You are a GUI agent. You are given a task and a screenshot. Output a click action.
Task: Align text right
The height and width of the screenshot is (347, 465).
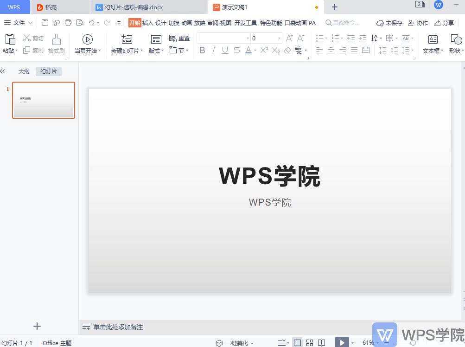(343, 50)
